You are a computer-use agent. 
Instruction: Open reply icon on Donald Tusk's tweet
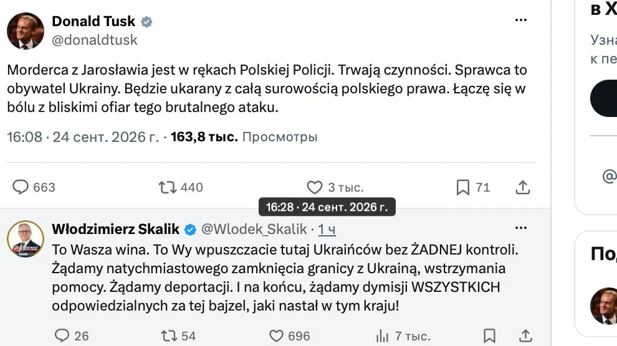click(21, 187)
